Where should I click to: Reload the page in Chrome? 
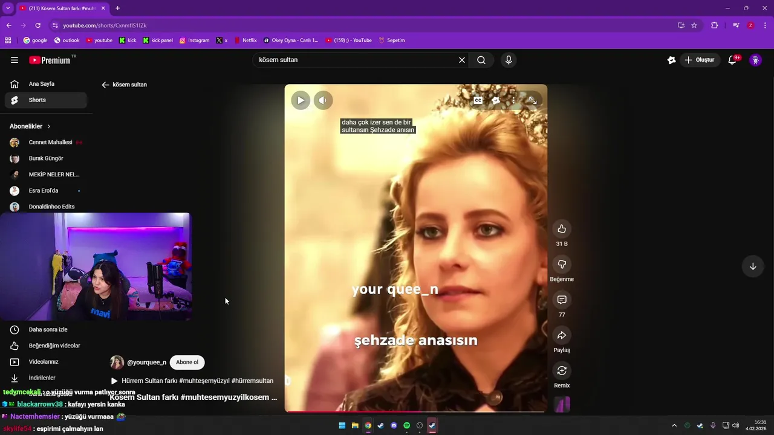tap(37, 25)
